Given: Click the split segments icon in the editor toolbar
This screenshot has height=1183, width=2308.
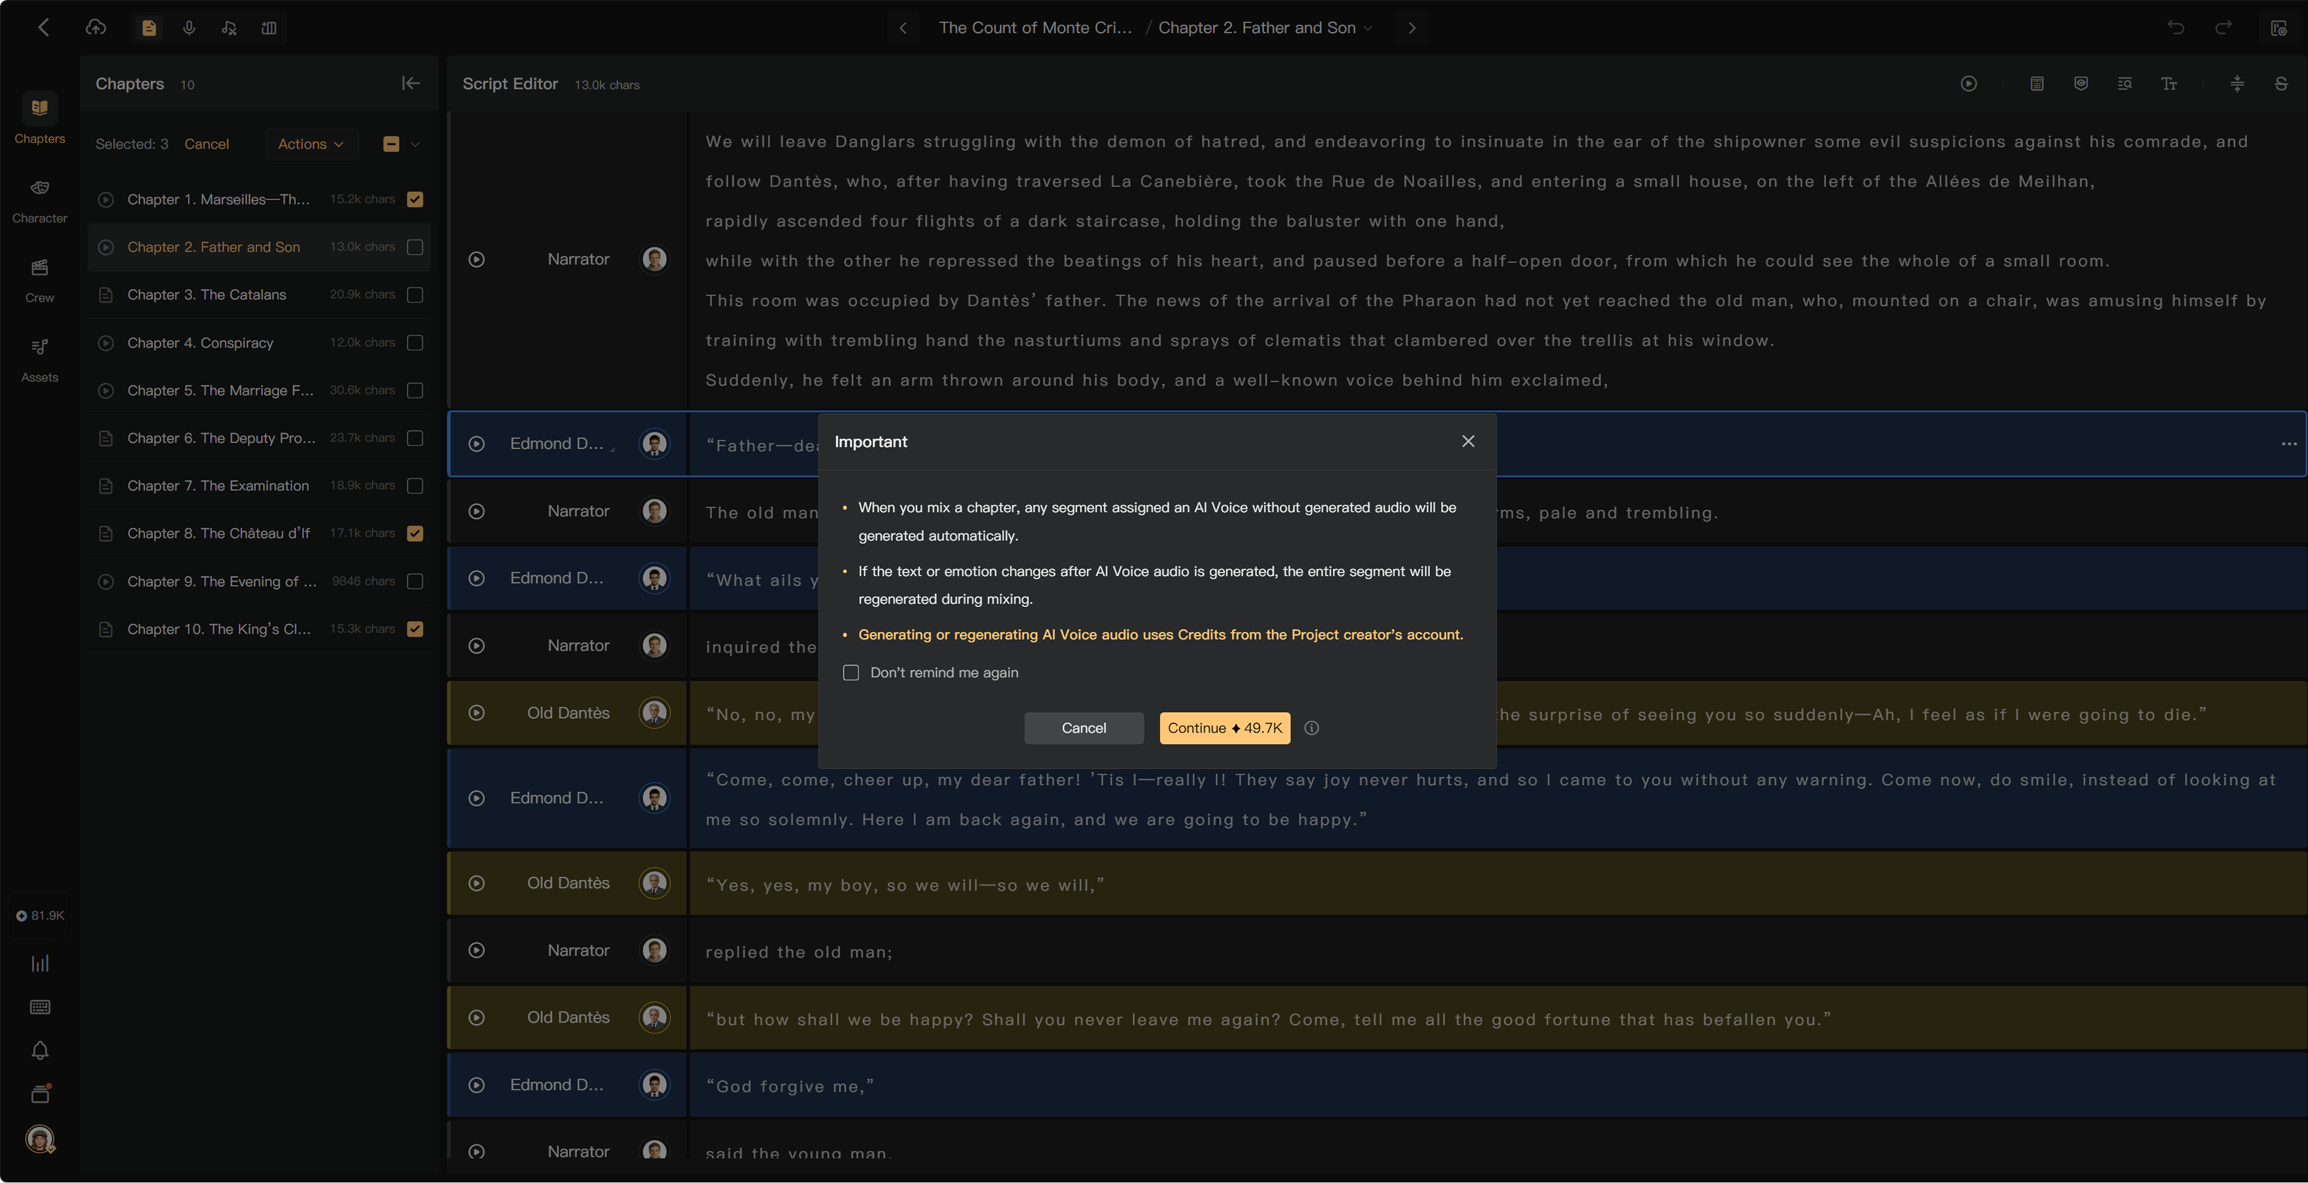Looking at the screenshot, I should pyautogui.click(x=2237, y=83).
